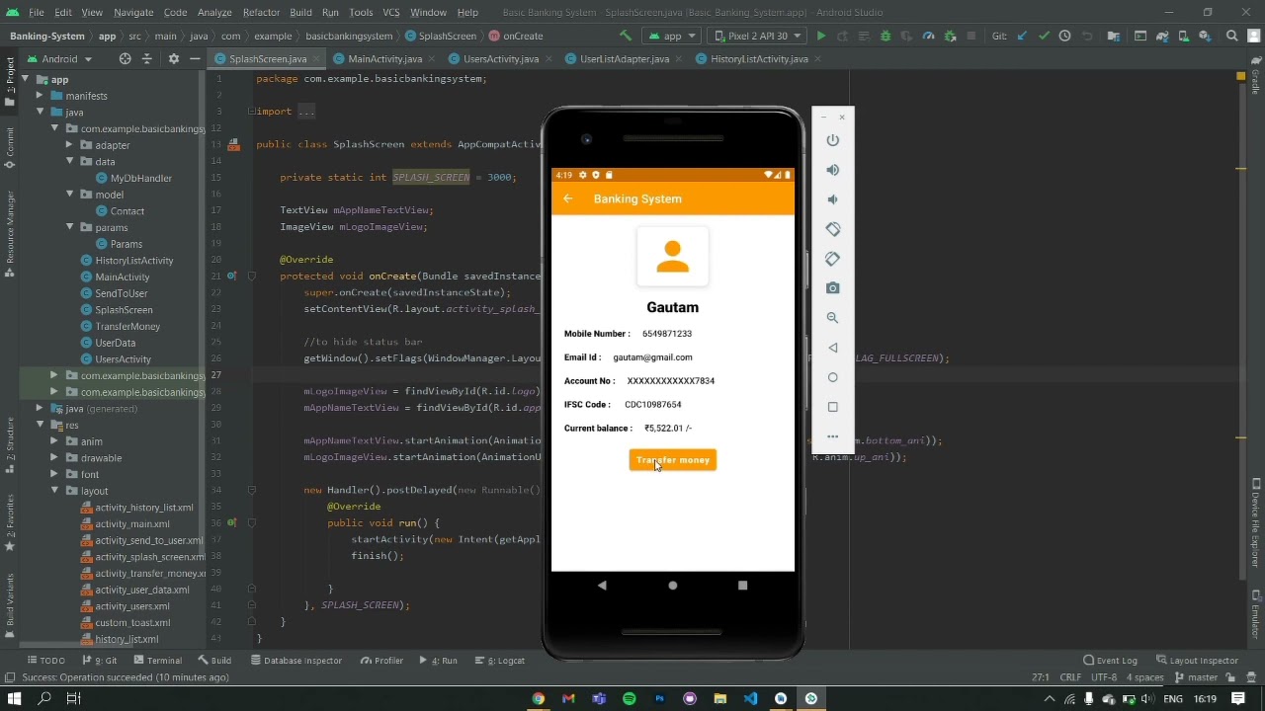Screen dimensions: 1265x711
Task: Expand the adapter package folder
Action: coord(70,145)
